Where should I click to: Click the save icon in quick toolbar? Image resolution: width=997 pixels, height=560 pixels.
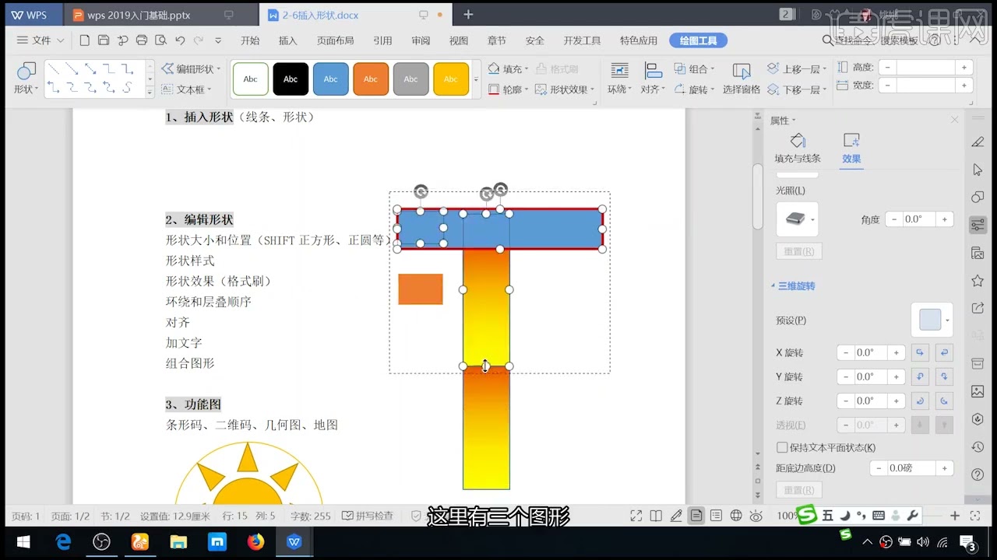(104, 40)
